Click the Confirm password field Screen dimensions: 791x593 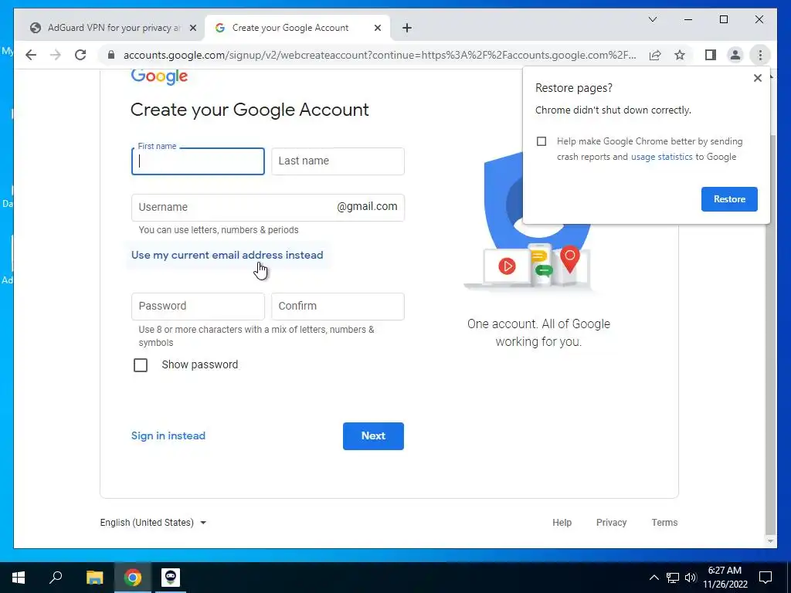(x=338, y=306)
